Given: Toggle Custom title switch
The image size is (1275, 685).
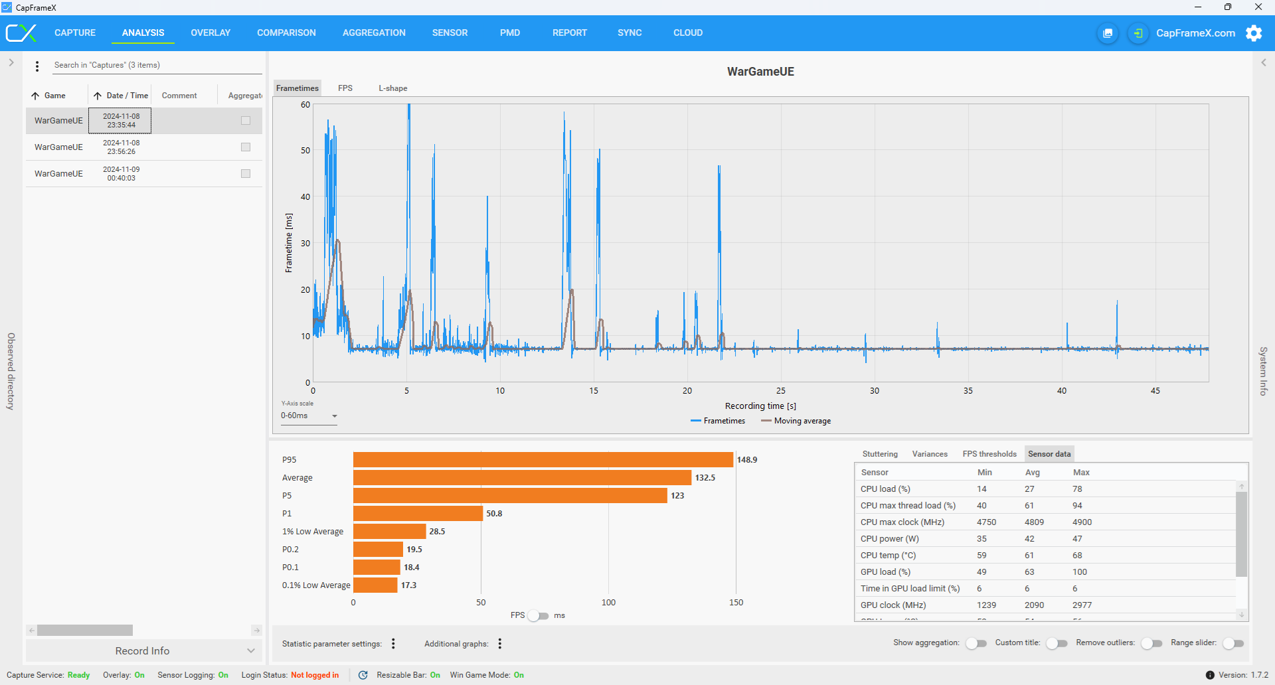Looking at the screenshot, I should 1057,643.
